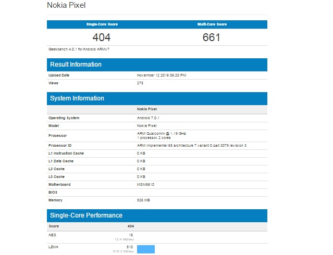
Task: Click the views count 275
Action: click(140, 83)
